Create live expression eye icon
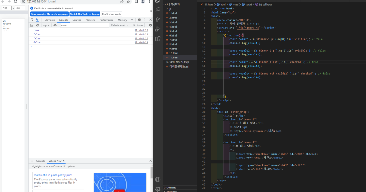This screenshot has width=366, height=192. point(55,25)
